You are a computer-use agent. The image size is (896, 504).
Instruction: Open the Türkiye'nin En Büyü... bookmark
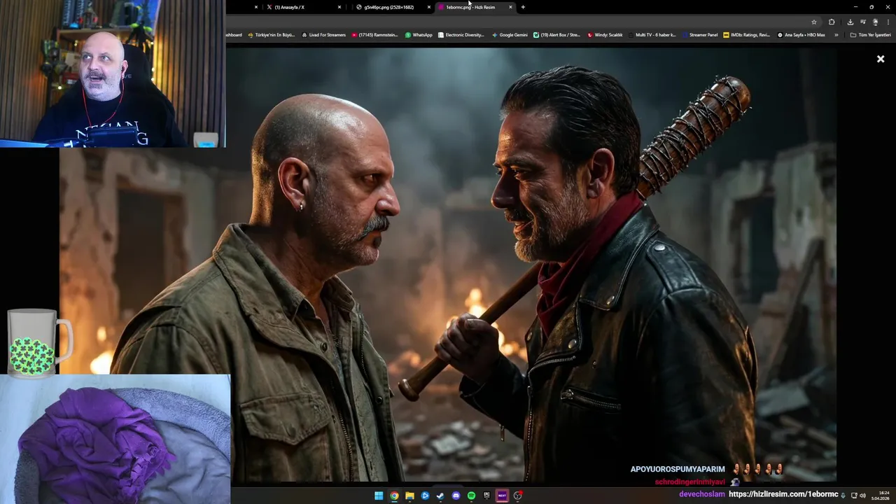(272, 34)
